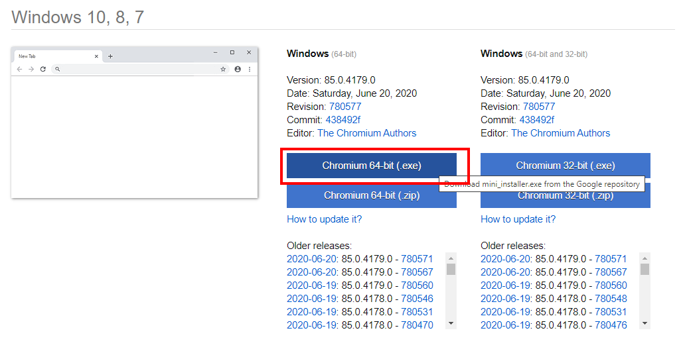The height and width of the screenshot is (359, 685).
Task: Open the 2020-06-19 date link beside 780470
Action: 311,325
